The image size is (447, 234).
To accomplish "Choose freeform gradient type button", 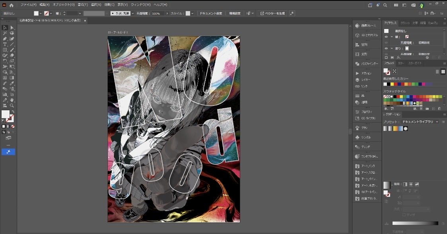I will click(417, 184).
